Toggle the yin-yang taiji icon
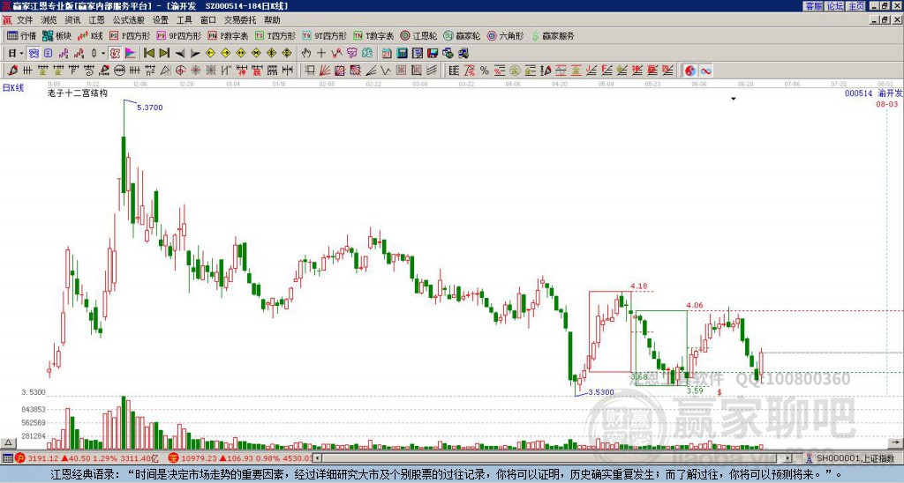The height and width of the screenshot is (483, 904). [690, 71]
